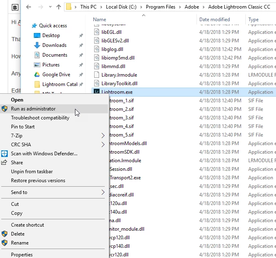Select Local Disk (C:) breadcrumb
Image resolution: width=276 pixels, height=258 pixels.
click(x=121, y=7)
